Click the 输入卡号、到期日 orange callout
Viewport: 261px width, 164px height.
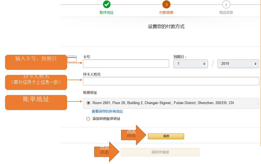pyautogui.click(x=36, y=62)
